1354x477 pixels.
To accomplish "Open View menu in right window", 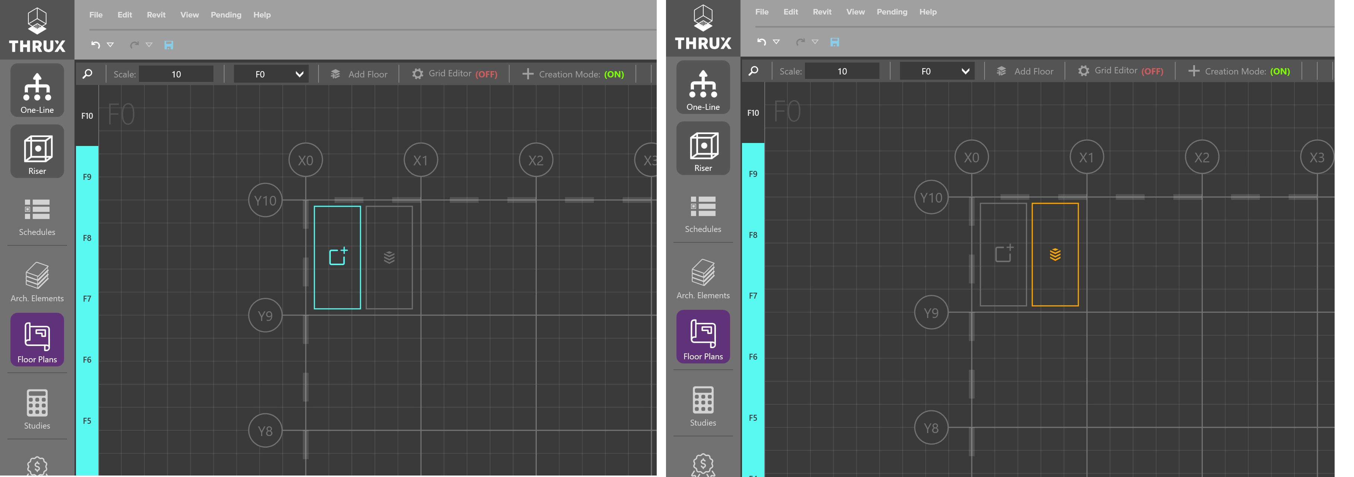I will pyautogui.click(x=855, y=12).
